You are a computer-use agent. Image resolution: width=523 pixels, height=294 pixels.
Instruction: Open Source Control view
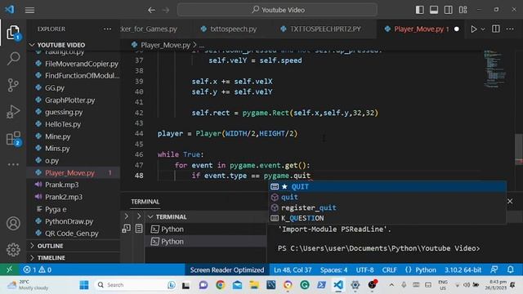point(13,85)
